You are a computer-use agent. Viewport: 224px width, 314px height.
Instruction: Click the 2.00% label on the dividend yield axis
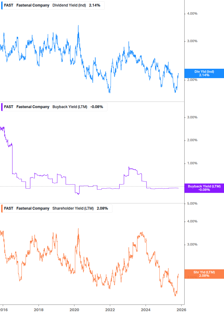point(192,80)
